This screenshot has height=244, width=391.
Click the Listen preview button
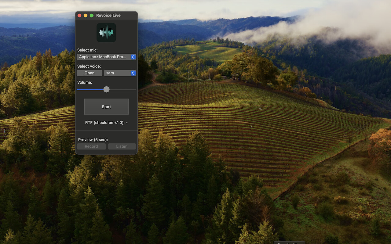[x=122, y=146]
